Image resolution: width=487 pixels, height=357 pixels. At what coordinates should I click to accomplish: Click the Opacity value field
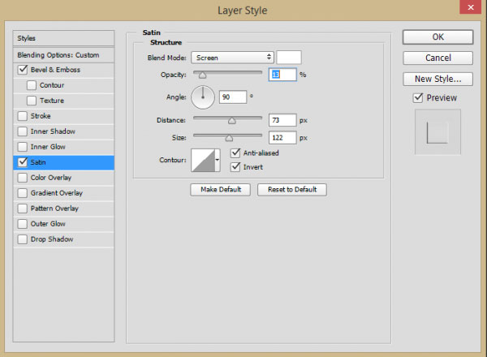pyautogui.click(x=282, y=75)
